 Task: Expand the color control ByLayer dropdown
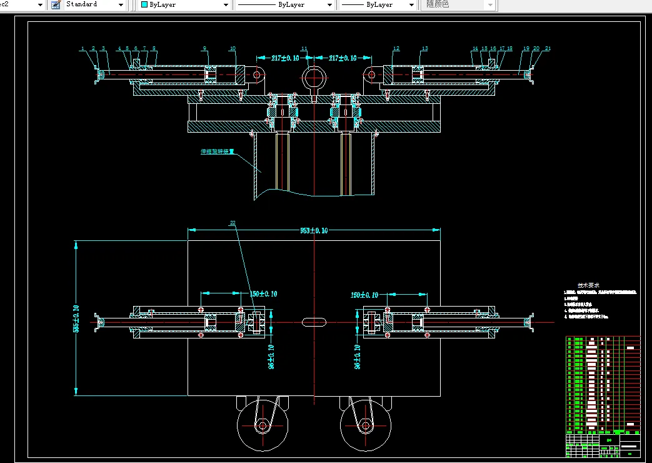pos(226,4)
